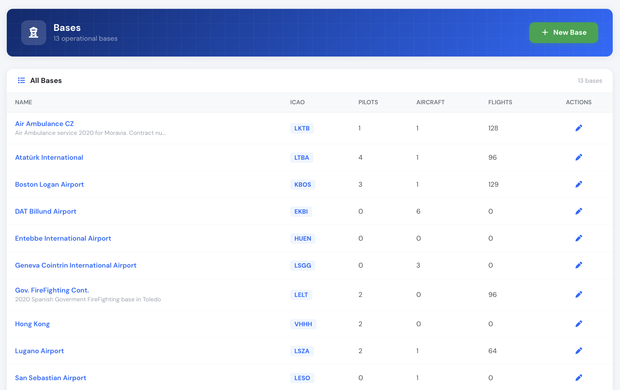This screenshot has height=390, width=620.
Task: Click the LESO ICAO badge
Action: pyautogui.click(x=302, y=378)
